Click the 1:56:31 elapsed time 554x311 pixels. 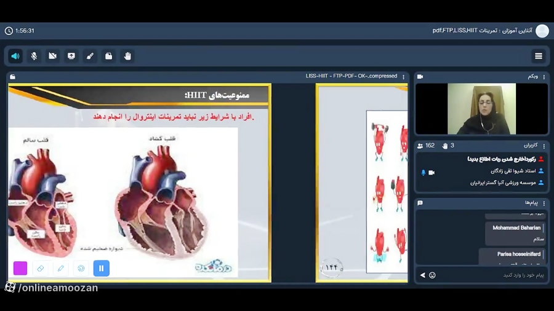(x=25, y=31)
